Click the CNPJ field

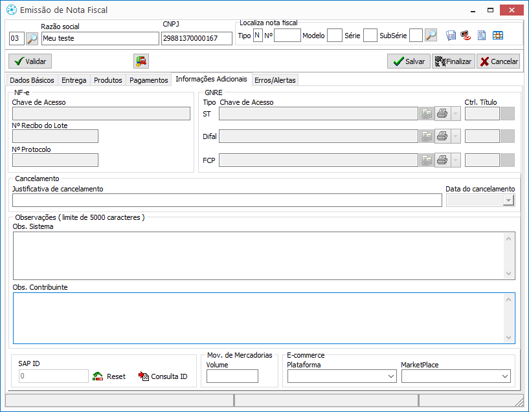[x=197, y=38]
